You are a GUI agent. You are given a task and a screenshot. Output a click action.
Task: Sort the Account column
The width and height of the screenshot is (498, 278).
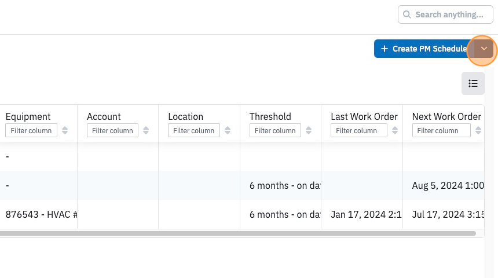click(x=146, y=130)
